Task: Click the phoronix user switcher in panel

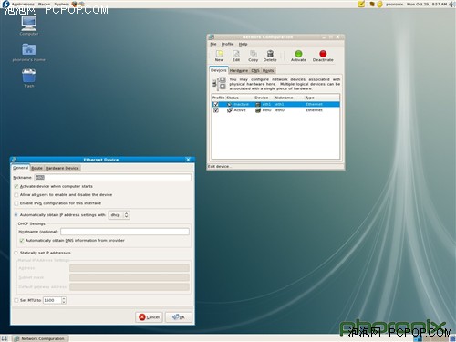Action: (394, 4)
